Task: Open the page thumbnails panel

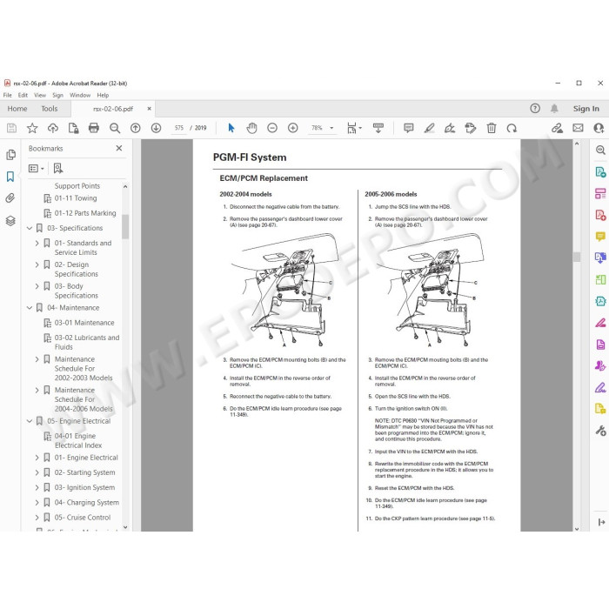Action: pos(10,155)
